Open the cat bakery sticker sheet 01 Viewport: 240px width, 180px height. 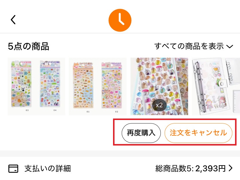[x=83, y=85]
